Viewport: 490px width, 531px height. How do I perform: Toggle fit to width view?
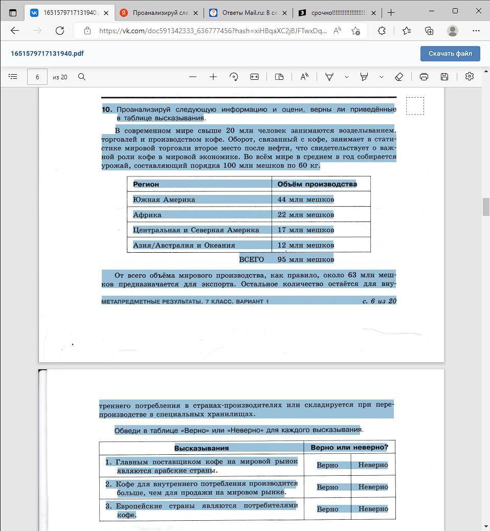(x=254, y=77)
